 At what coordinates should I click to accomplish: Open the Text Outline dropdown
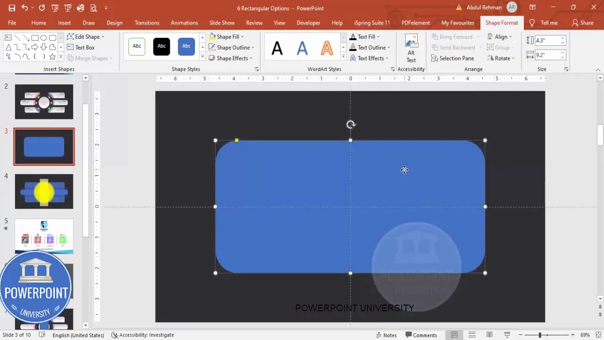pyautogui.click(x=370, y=47)
